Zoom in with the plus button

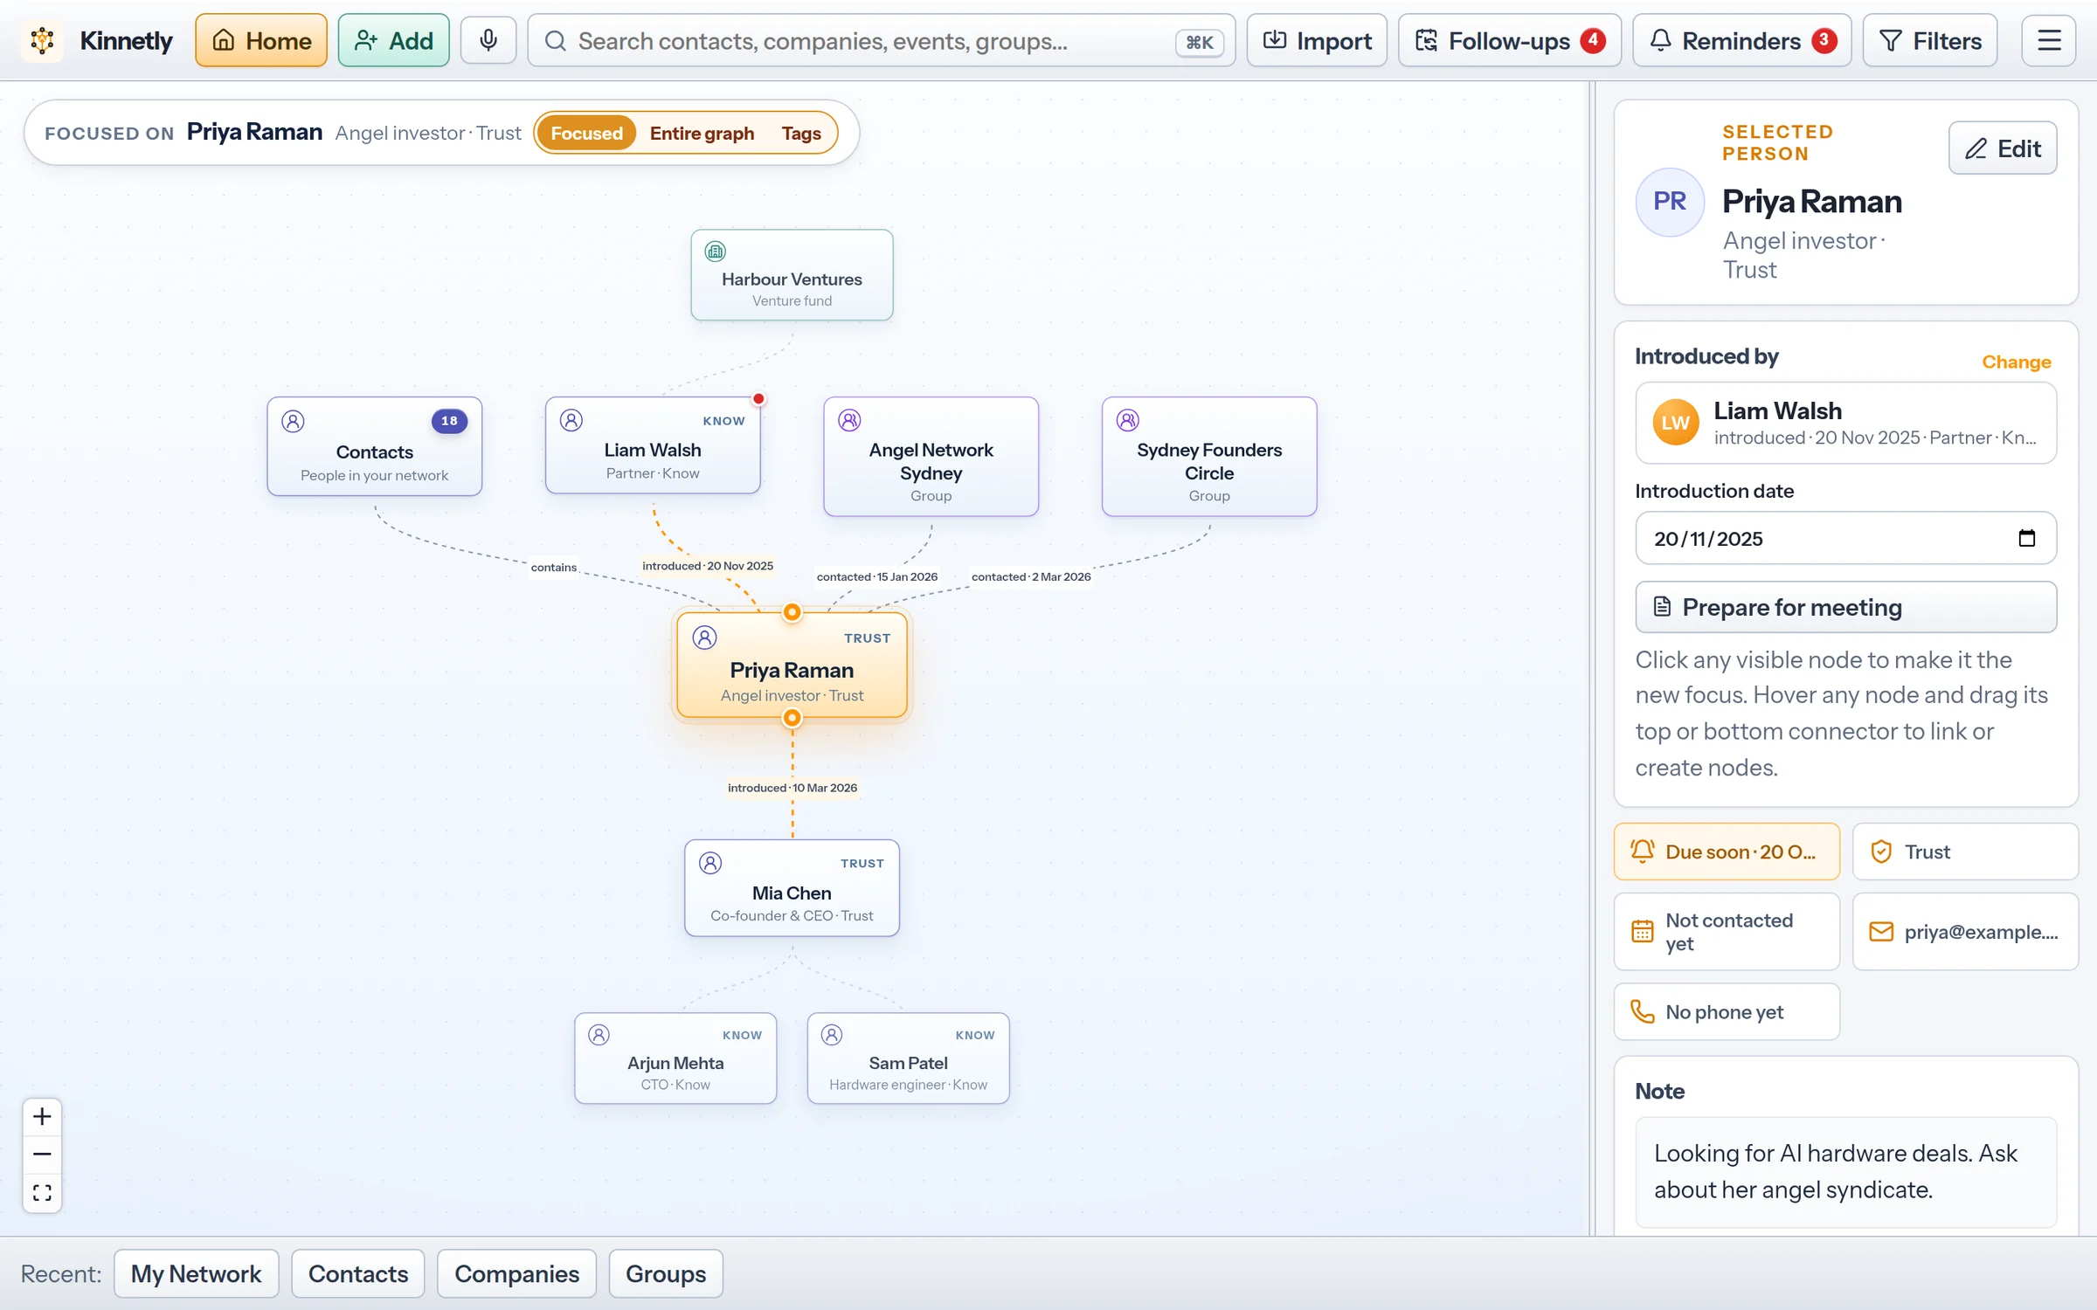click(x=42, y=1116)
